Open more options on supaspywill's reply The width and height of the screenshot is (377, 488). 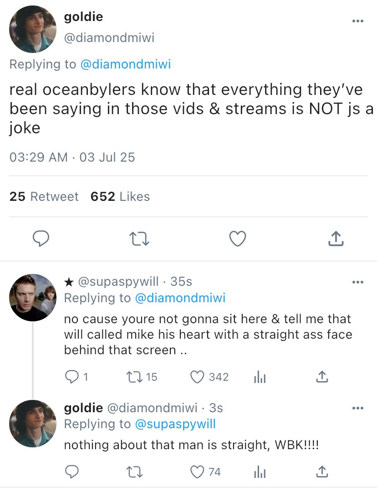[x=358, y=282]
